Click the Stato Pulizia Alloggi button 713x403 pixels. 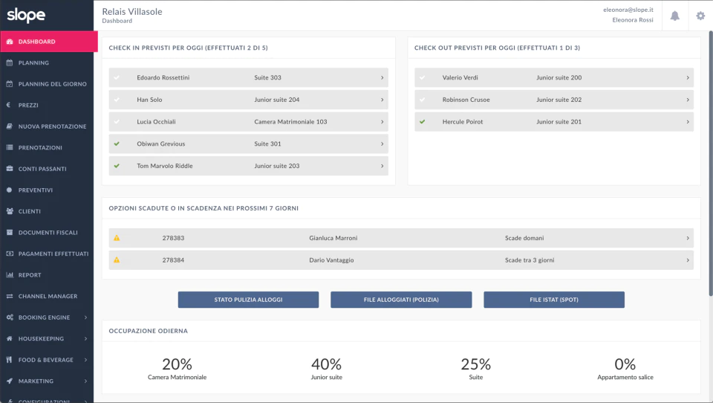248,300
